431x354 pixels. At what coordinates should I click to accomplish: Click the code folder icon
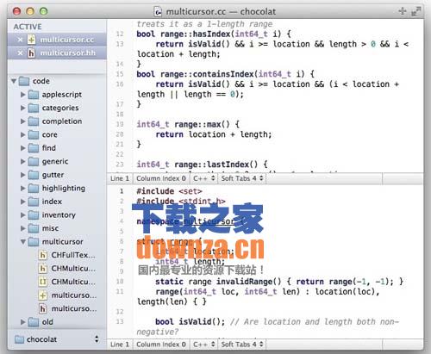[24, 81]
